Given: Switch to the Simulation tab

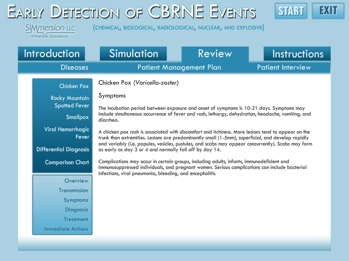Looking at the screenshot, I should click(133, 54).
